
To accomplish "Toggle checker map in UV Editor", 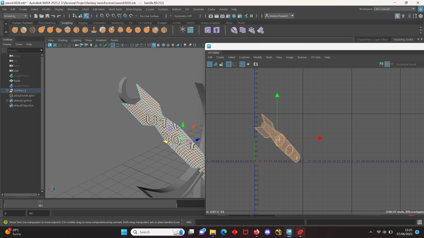I will (387, 64).
